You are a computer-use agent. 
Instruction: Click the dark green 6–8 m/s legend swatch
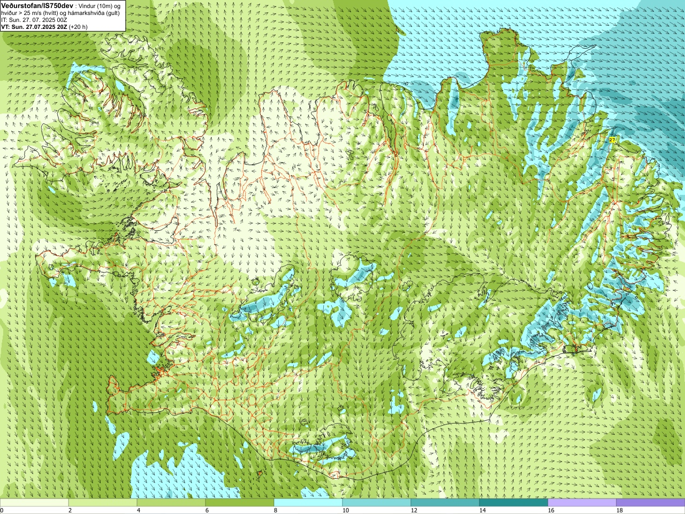click(x=240, y=503)
